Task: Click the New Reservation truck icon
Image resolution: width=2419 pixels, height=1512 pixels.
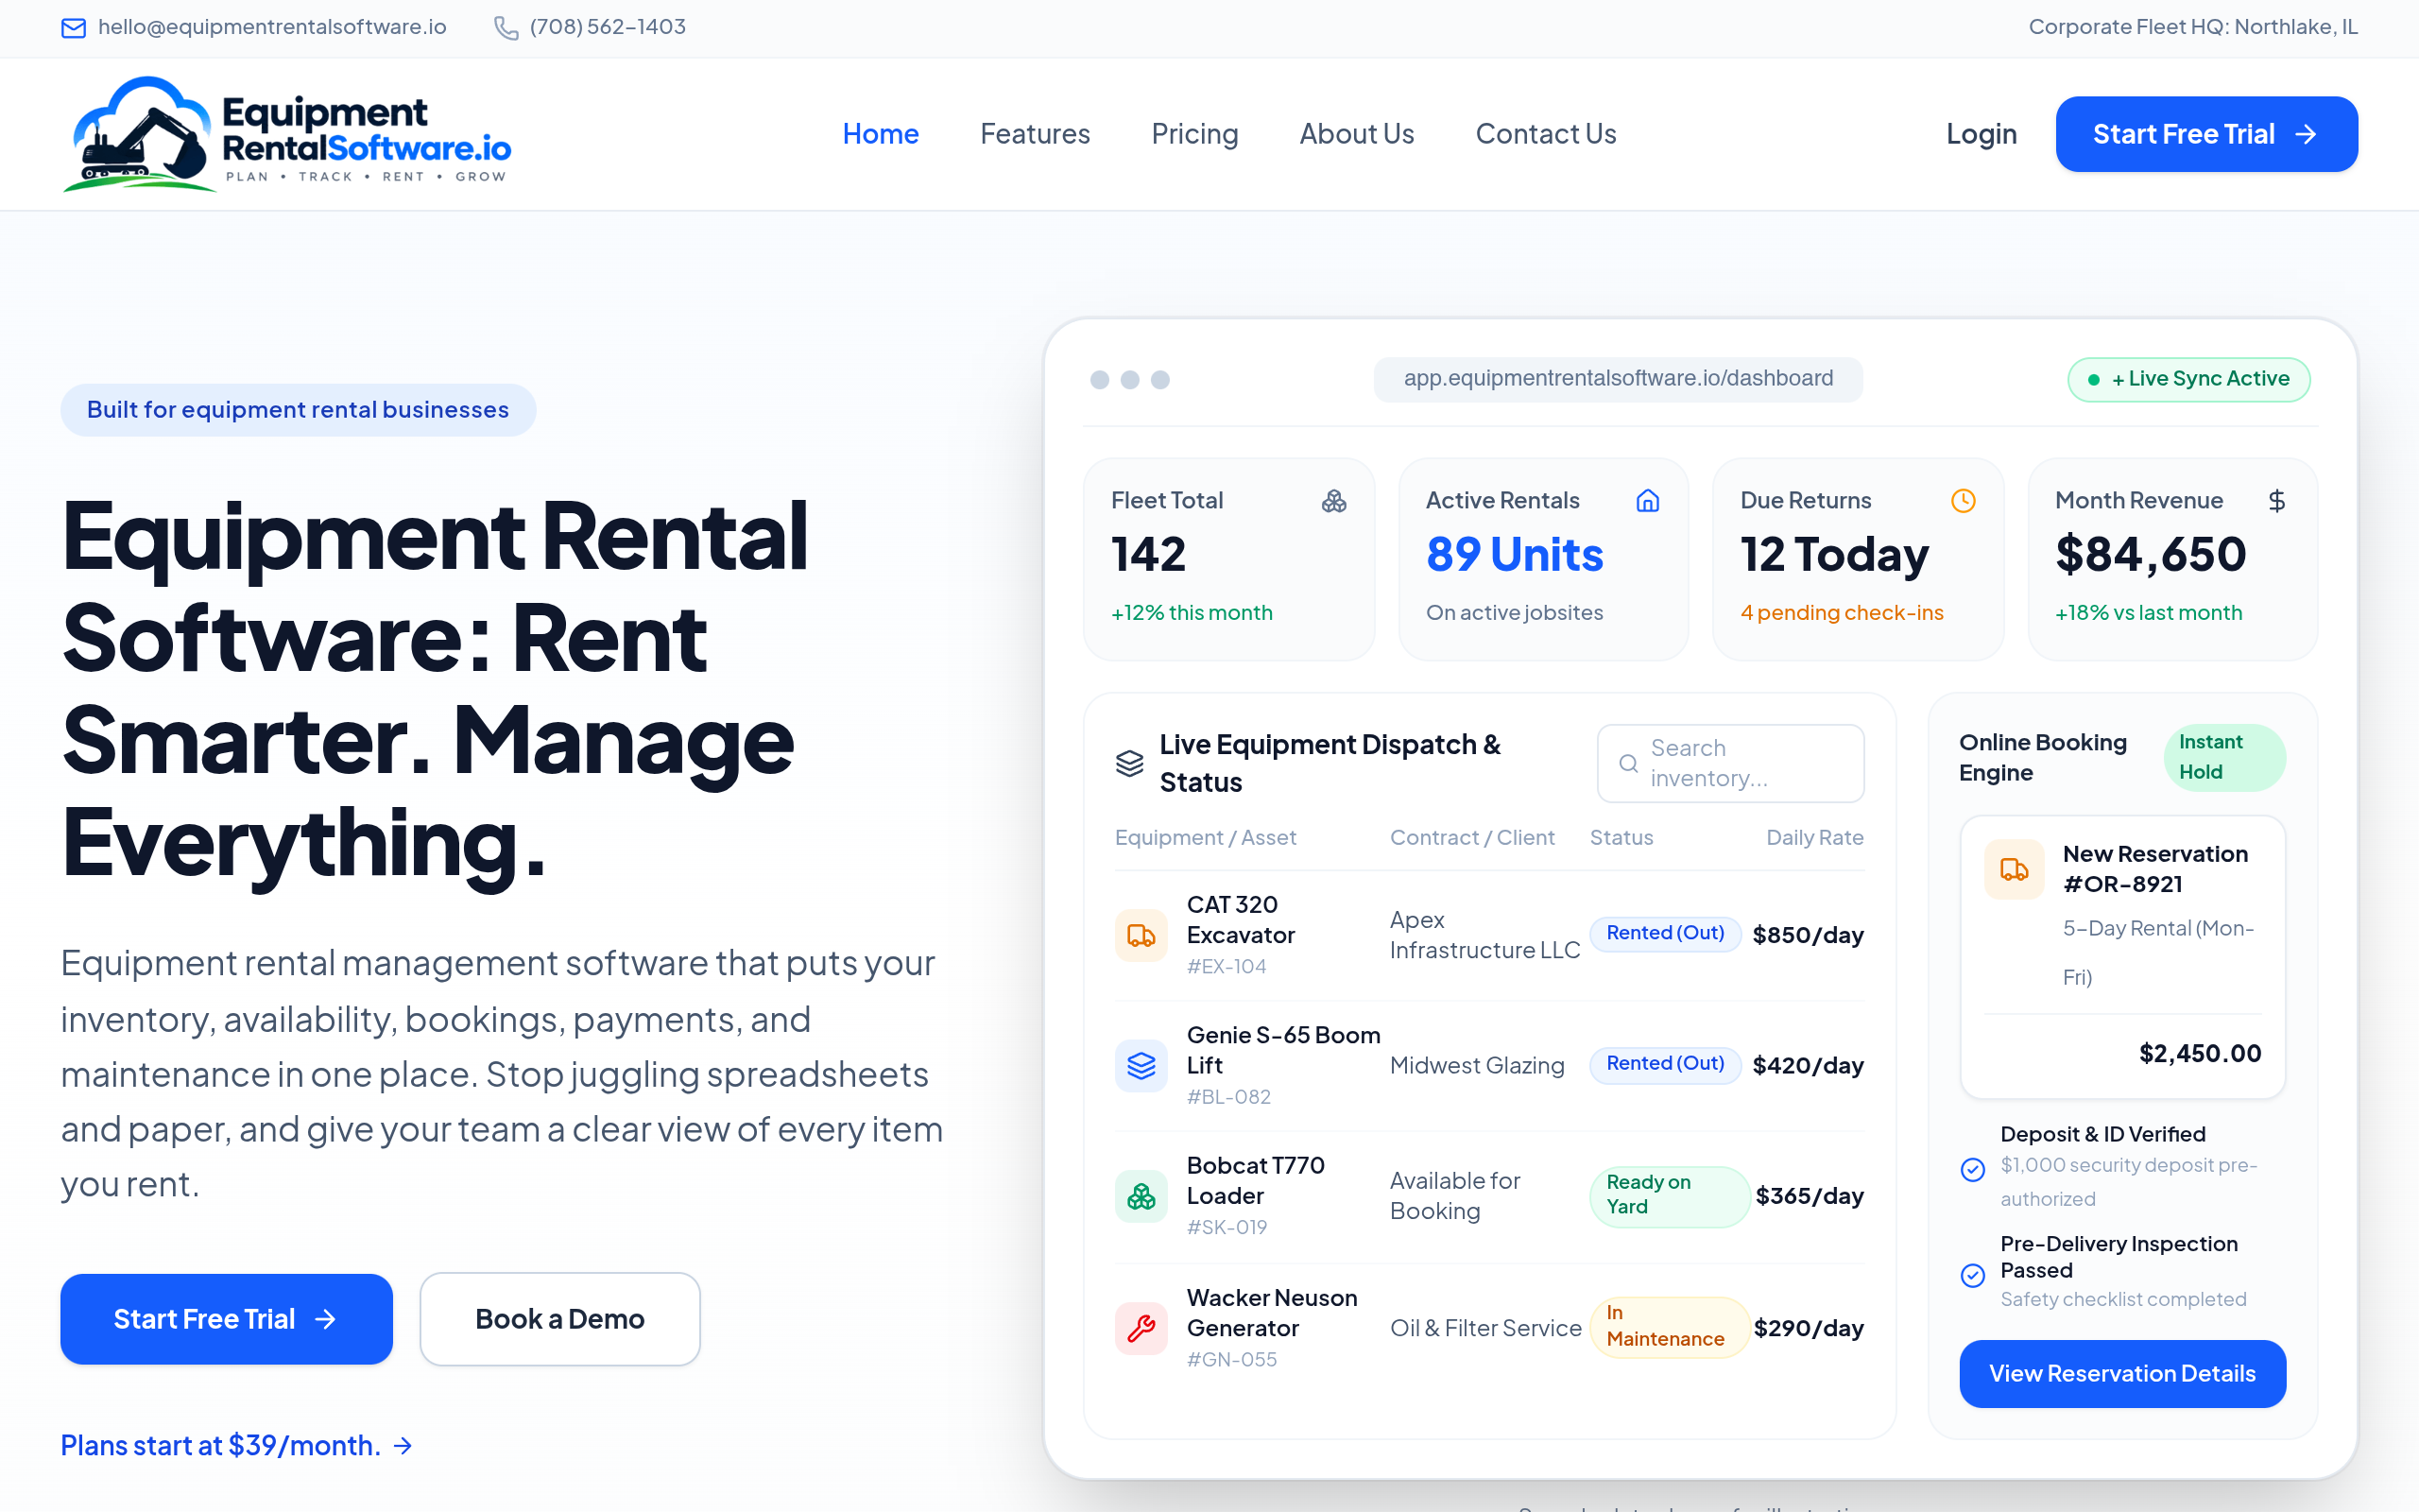Action: 2015,869
